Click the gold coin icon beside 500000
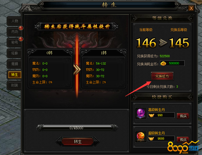202x155 pixels. pyautogui.click(x=163, y=63)
